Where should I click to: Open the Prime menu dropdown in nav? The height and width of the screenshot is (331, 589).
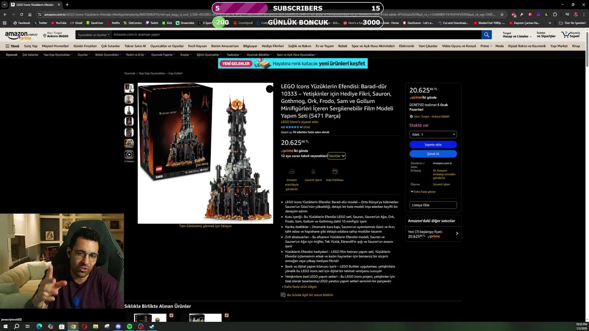pos(486,46)
